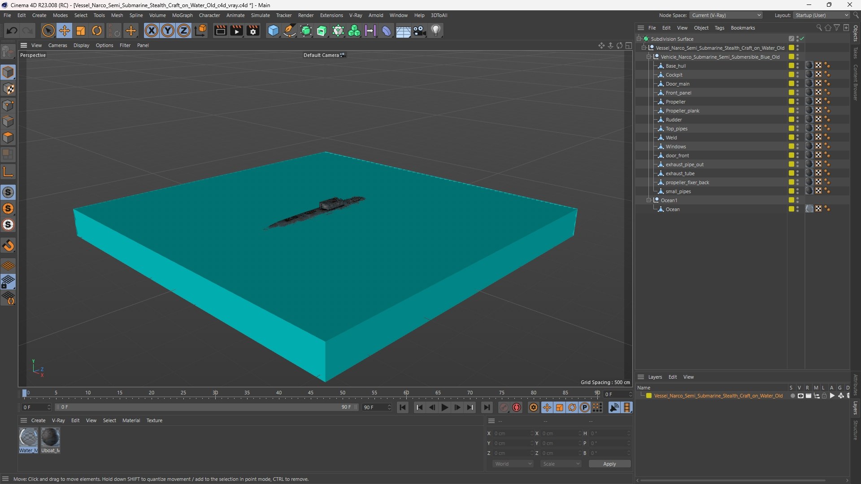The width and height of the screenshot is (861, 484).
Task: Select the Water material thumbnail
Action: 28,438
